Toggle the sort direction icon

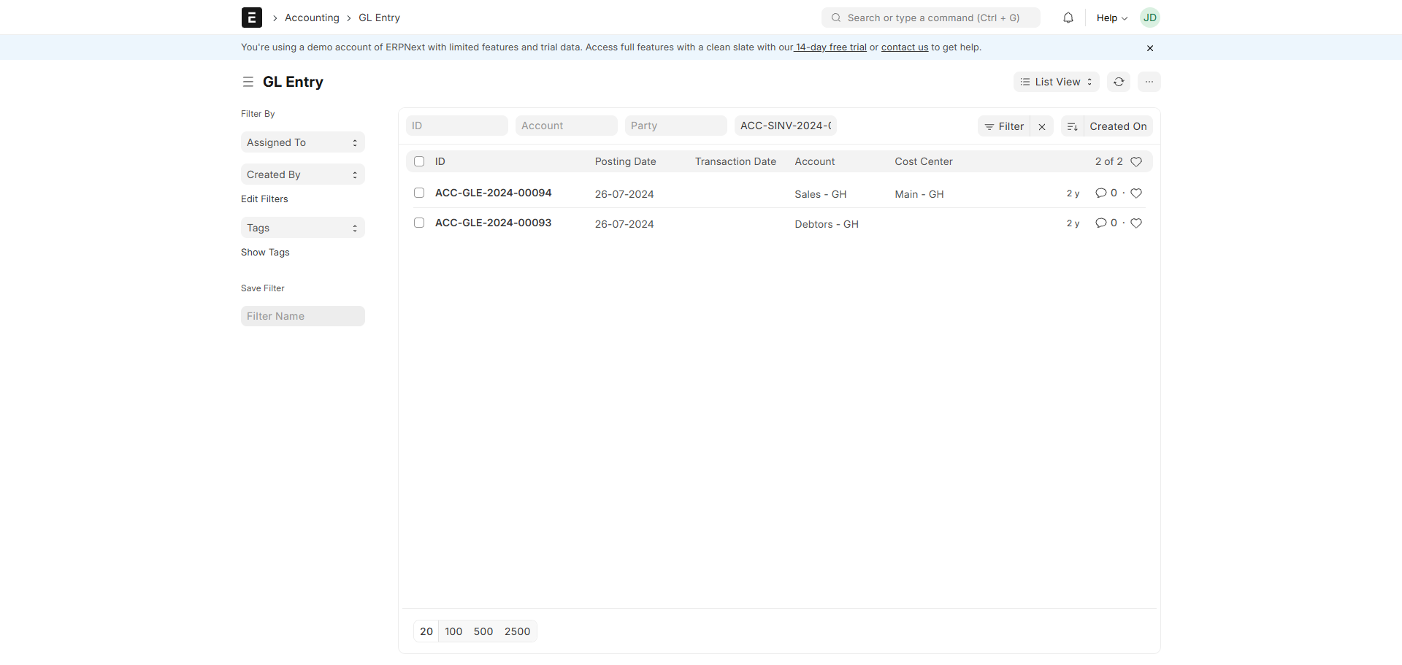[x=1072, y=126]
